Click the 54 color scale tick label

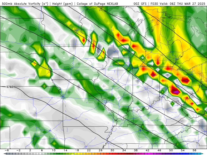(x=183, y=150)
